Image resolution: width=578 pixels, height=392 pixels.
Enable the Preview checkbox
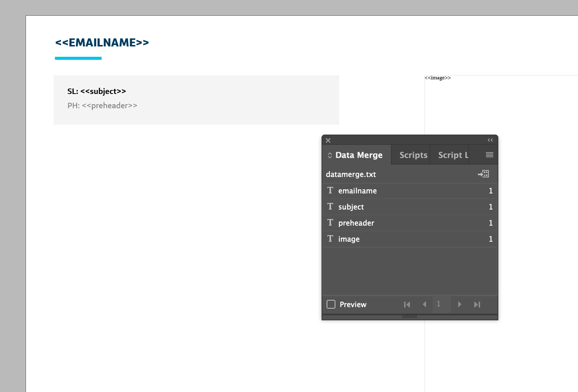point(331,304)
